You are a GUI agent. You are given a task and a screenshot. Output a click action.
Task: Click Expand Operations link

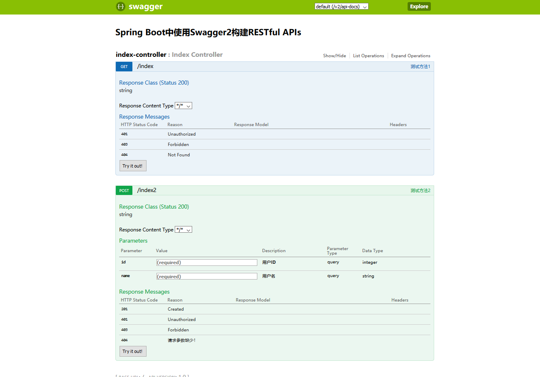(x=410, y=56)
